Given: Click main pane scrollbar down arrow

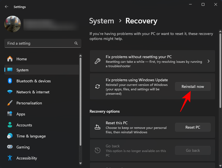Looking at the screenshot, I should tap(220, 166).
